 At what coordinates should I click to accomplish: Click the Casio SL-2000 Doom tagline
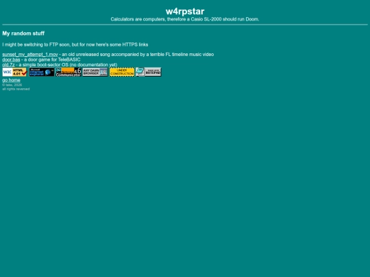185,19
